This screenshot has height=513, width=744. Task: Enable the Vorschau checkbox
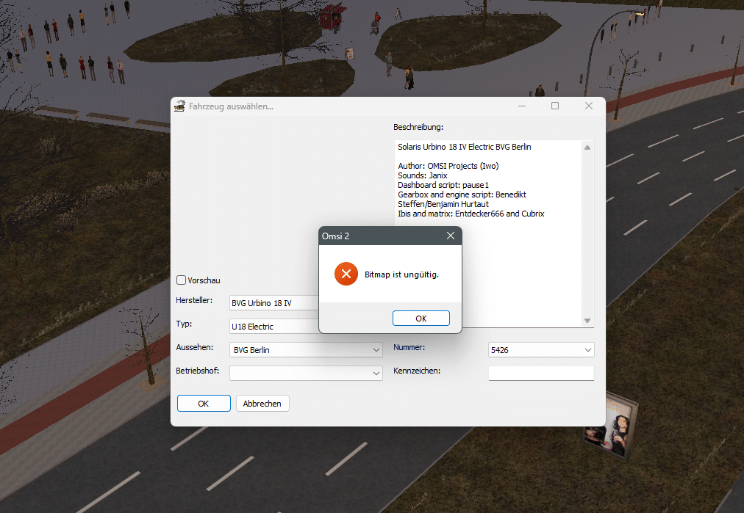[x=182, y=280]
